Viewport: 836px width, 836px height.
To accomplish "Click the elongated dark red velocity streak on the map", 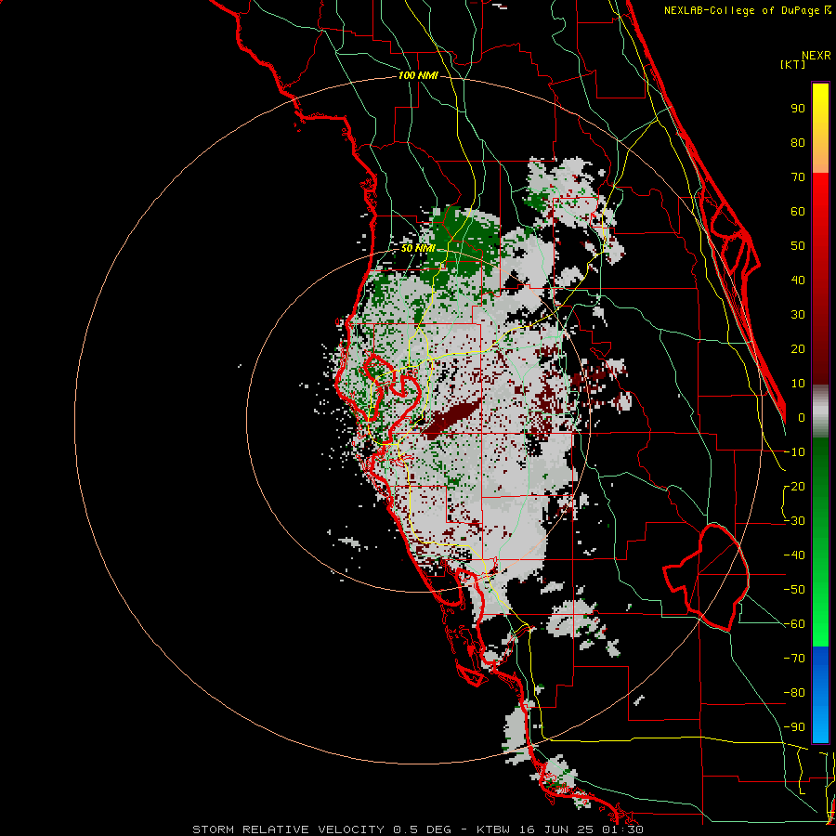I will click(x=452, y=418).
